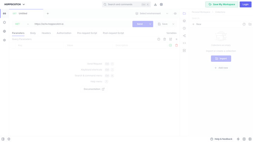Delete the parameter row red trash icon

177,45
